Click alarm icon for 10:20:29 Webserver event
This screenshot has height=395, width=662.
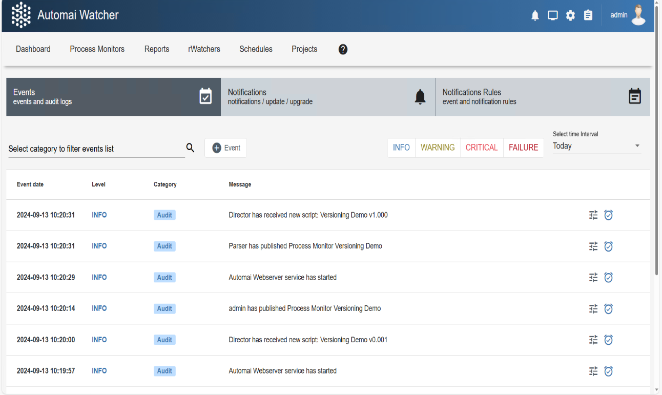608,278
